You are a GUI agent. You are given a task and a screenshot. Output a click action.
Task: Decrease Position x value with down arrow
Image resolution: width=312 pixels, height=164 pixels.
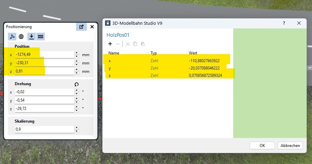pos(77,56)
